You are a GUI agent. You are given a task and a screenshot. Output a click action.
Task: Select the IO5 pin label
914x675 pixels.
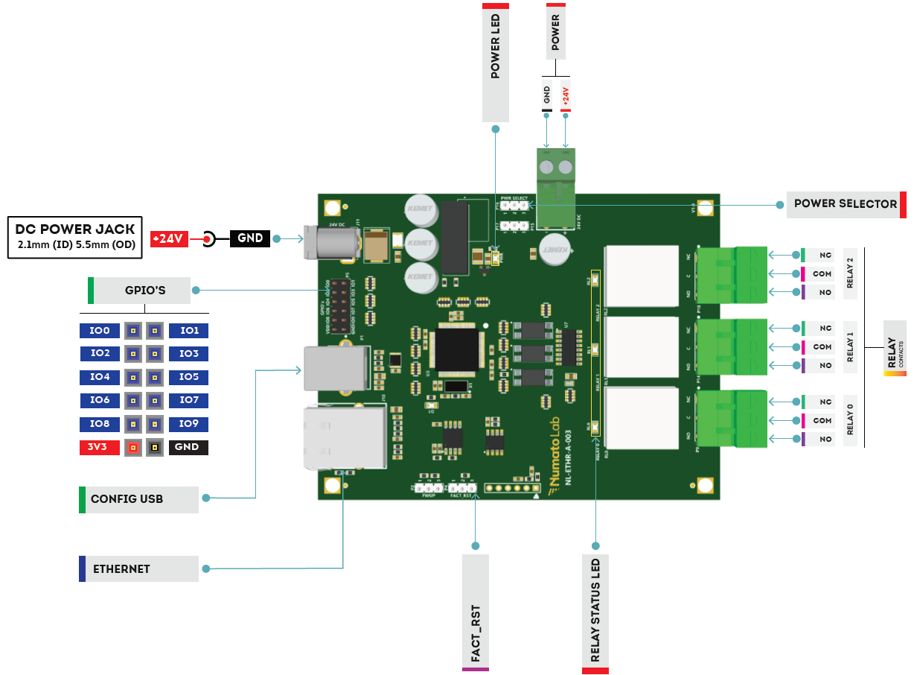189,377
